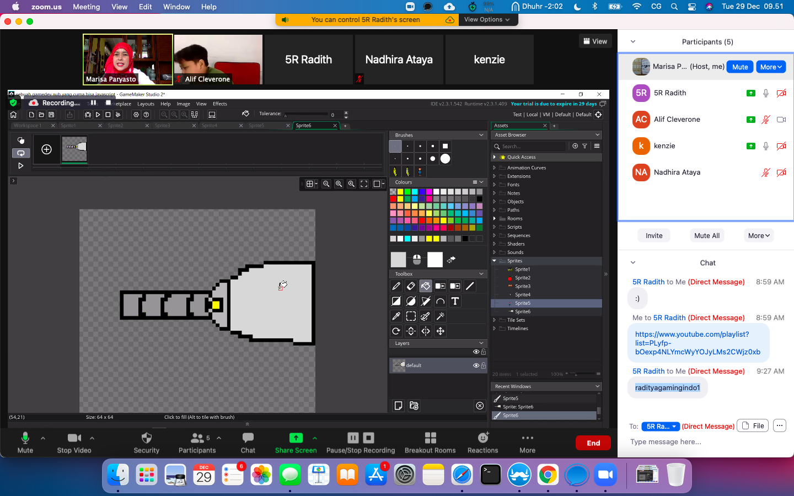Screen dimensions: 794x496
Task: Click mute microphone button in Zoom toolbar
Action: (25, 443)
